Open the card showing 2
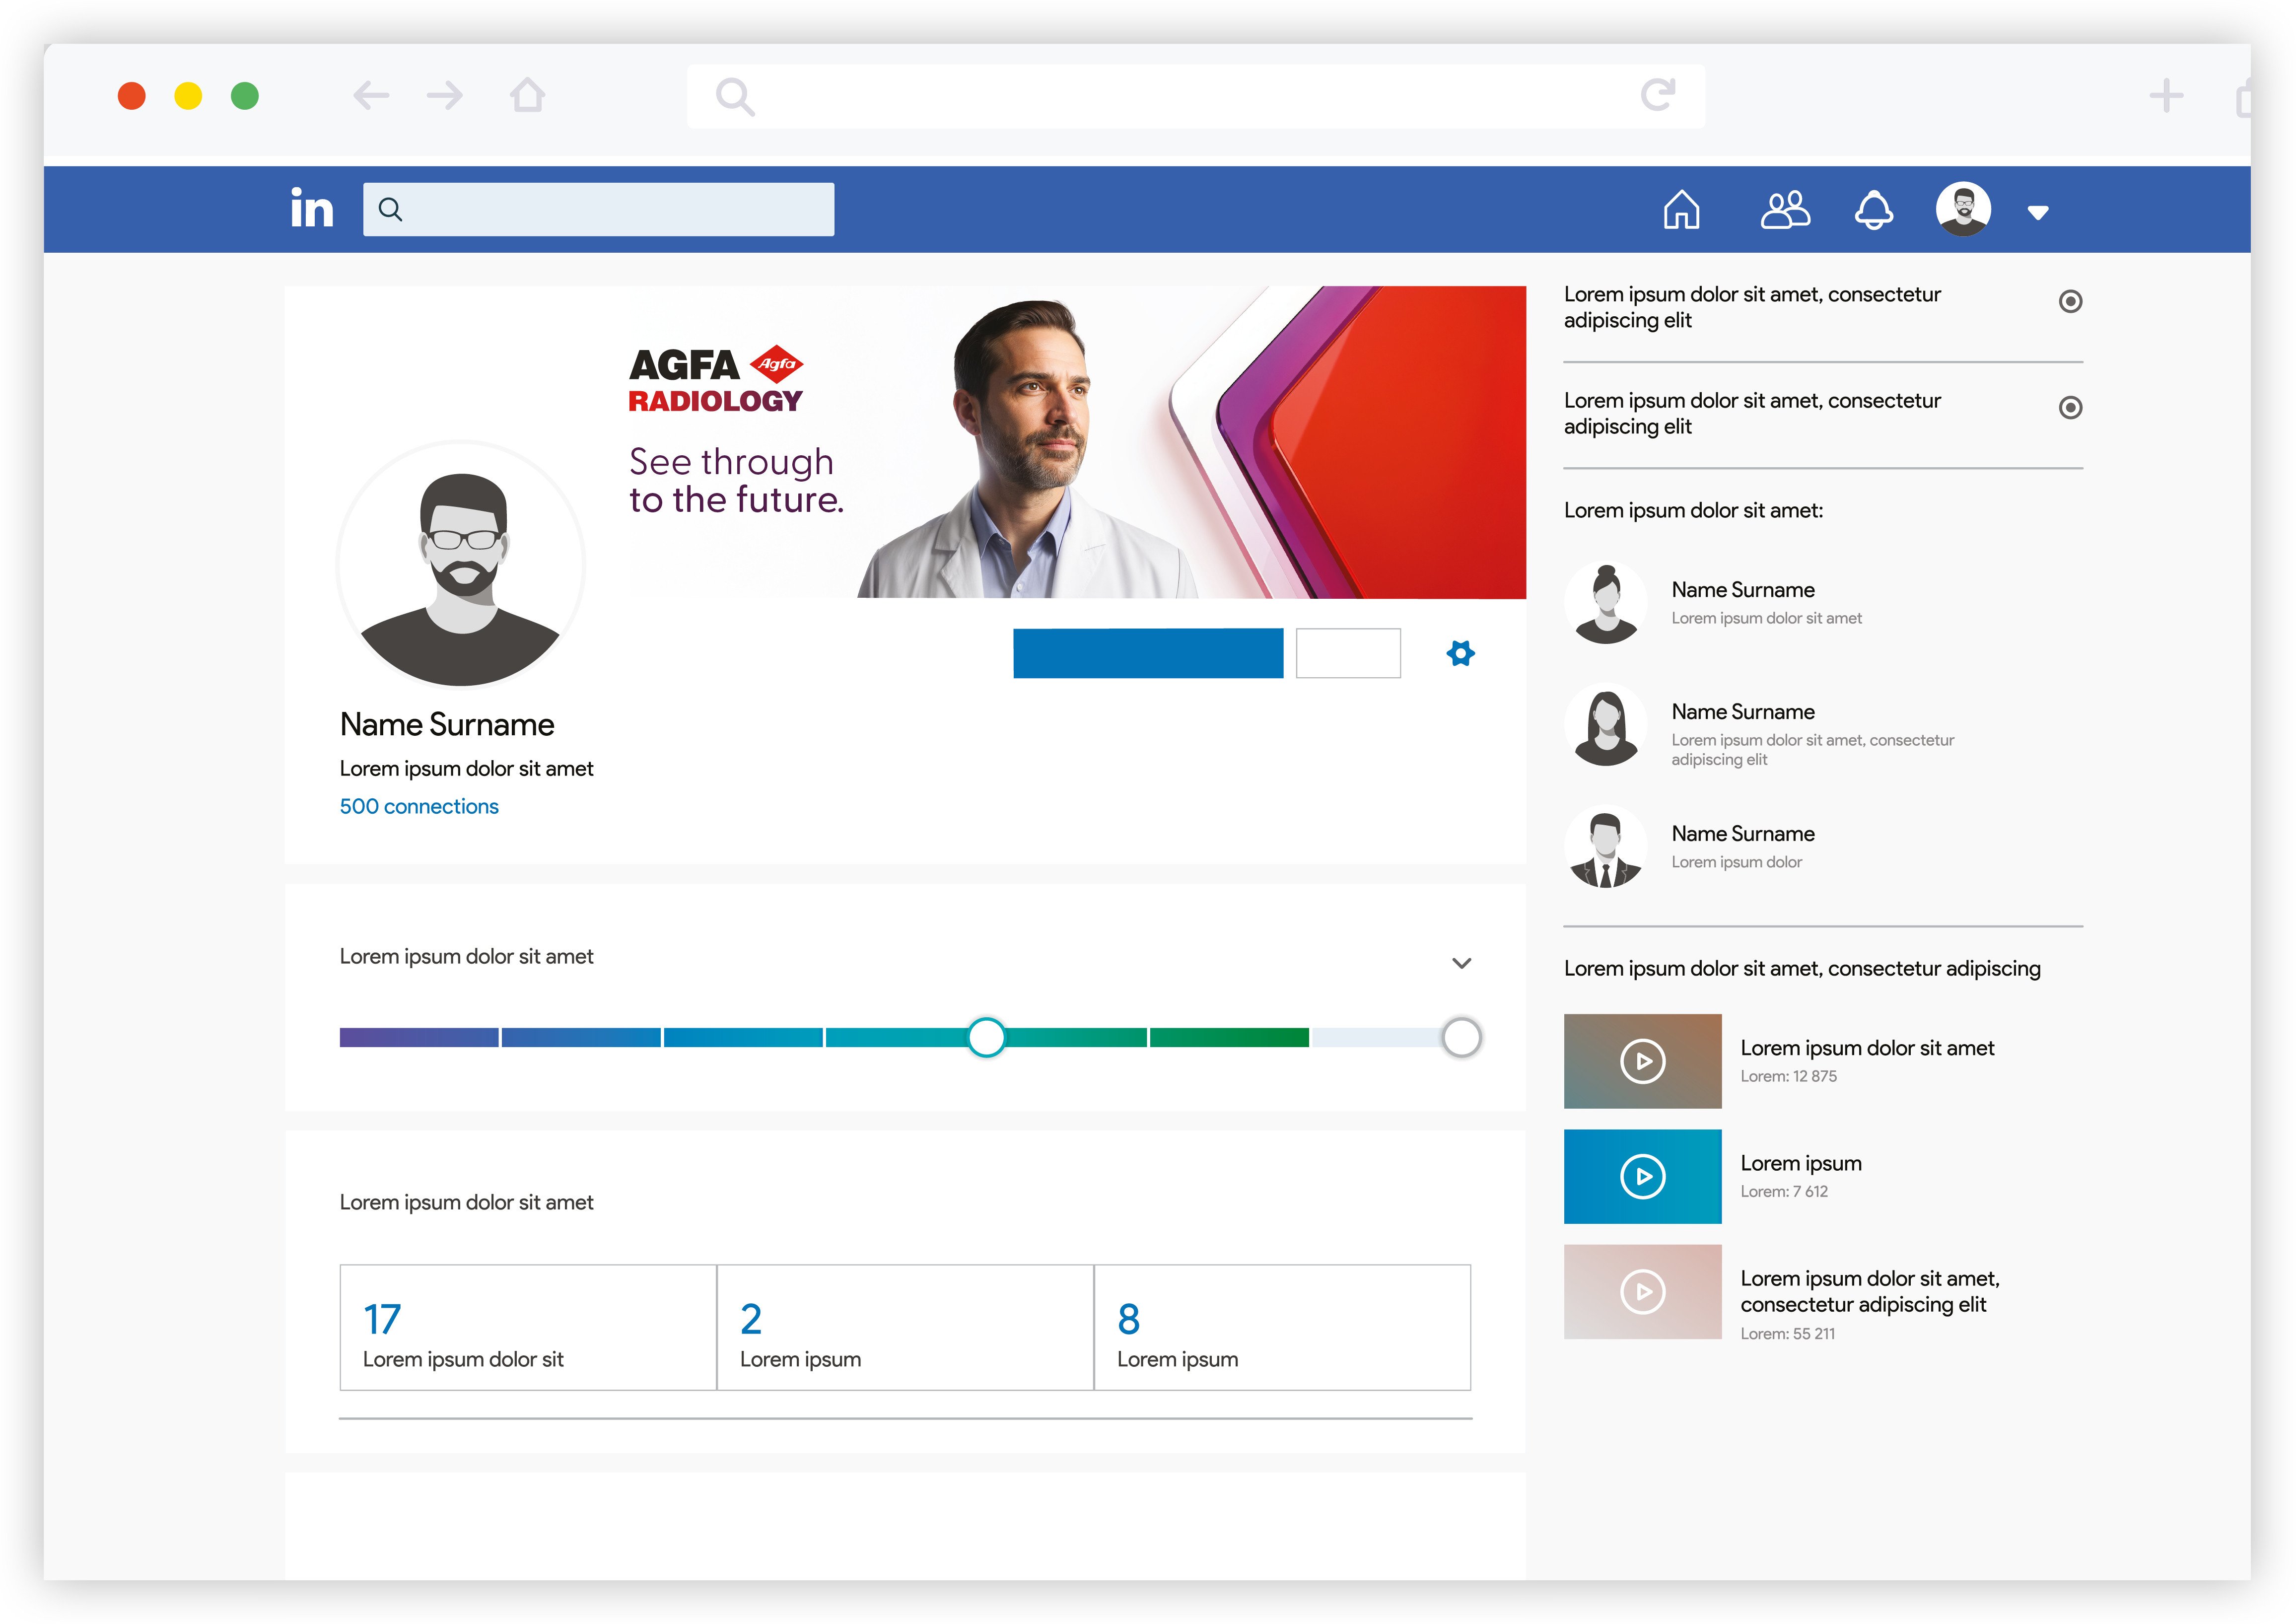This screenshot has width=2296, height=1624. pos(905,1327)
